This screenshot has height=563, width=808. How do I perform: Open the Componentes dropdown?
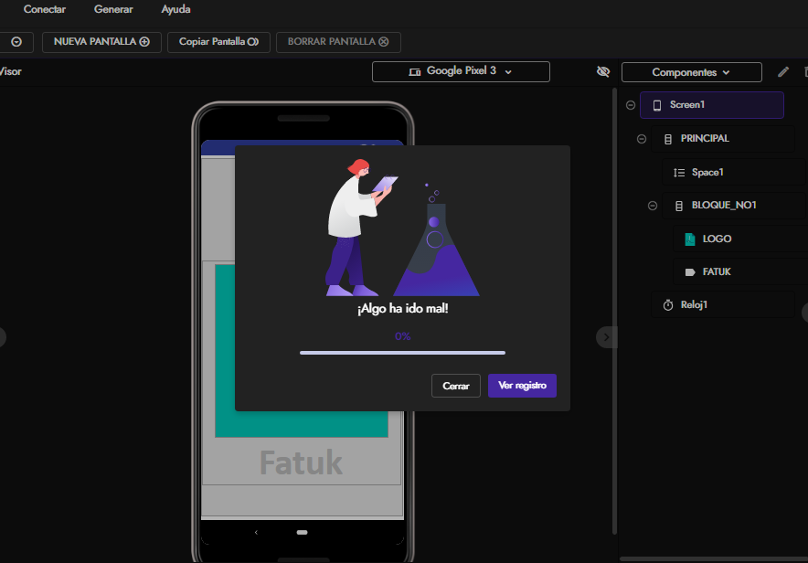pos(691,72)
